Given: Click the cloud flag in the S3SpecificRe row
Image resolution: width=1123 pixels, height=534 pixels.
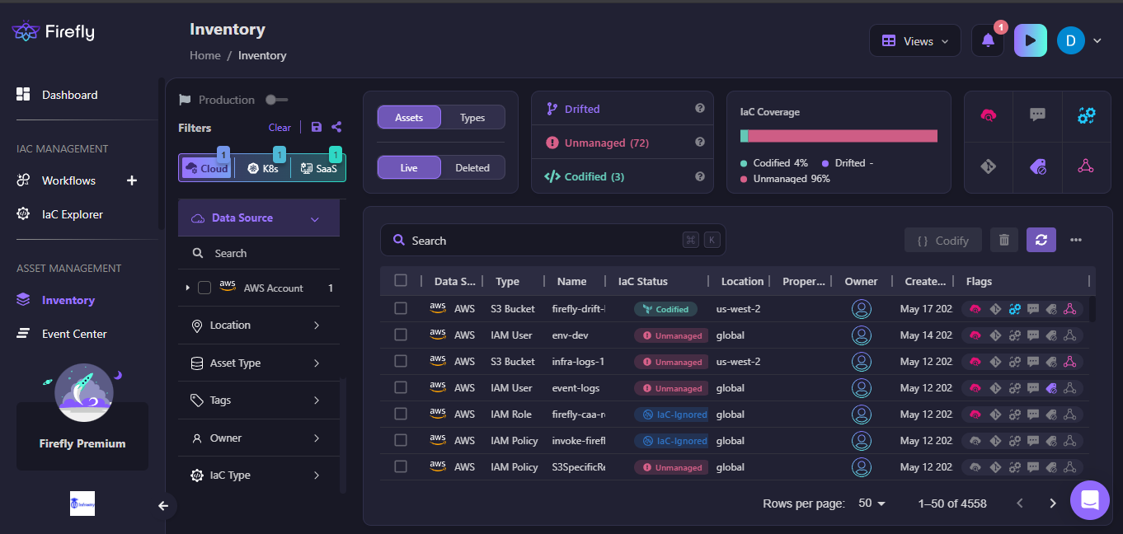Looking at the screenshot, I should tap(975, 467).
